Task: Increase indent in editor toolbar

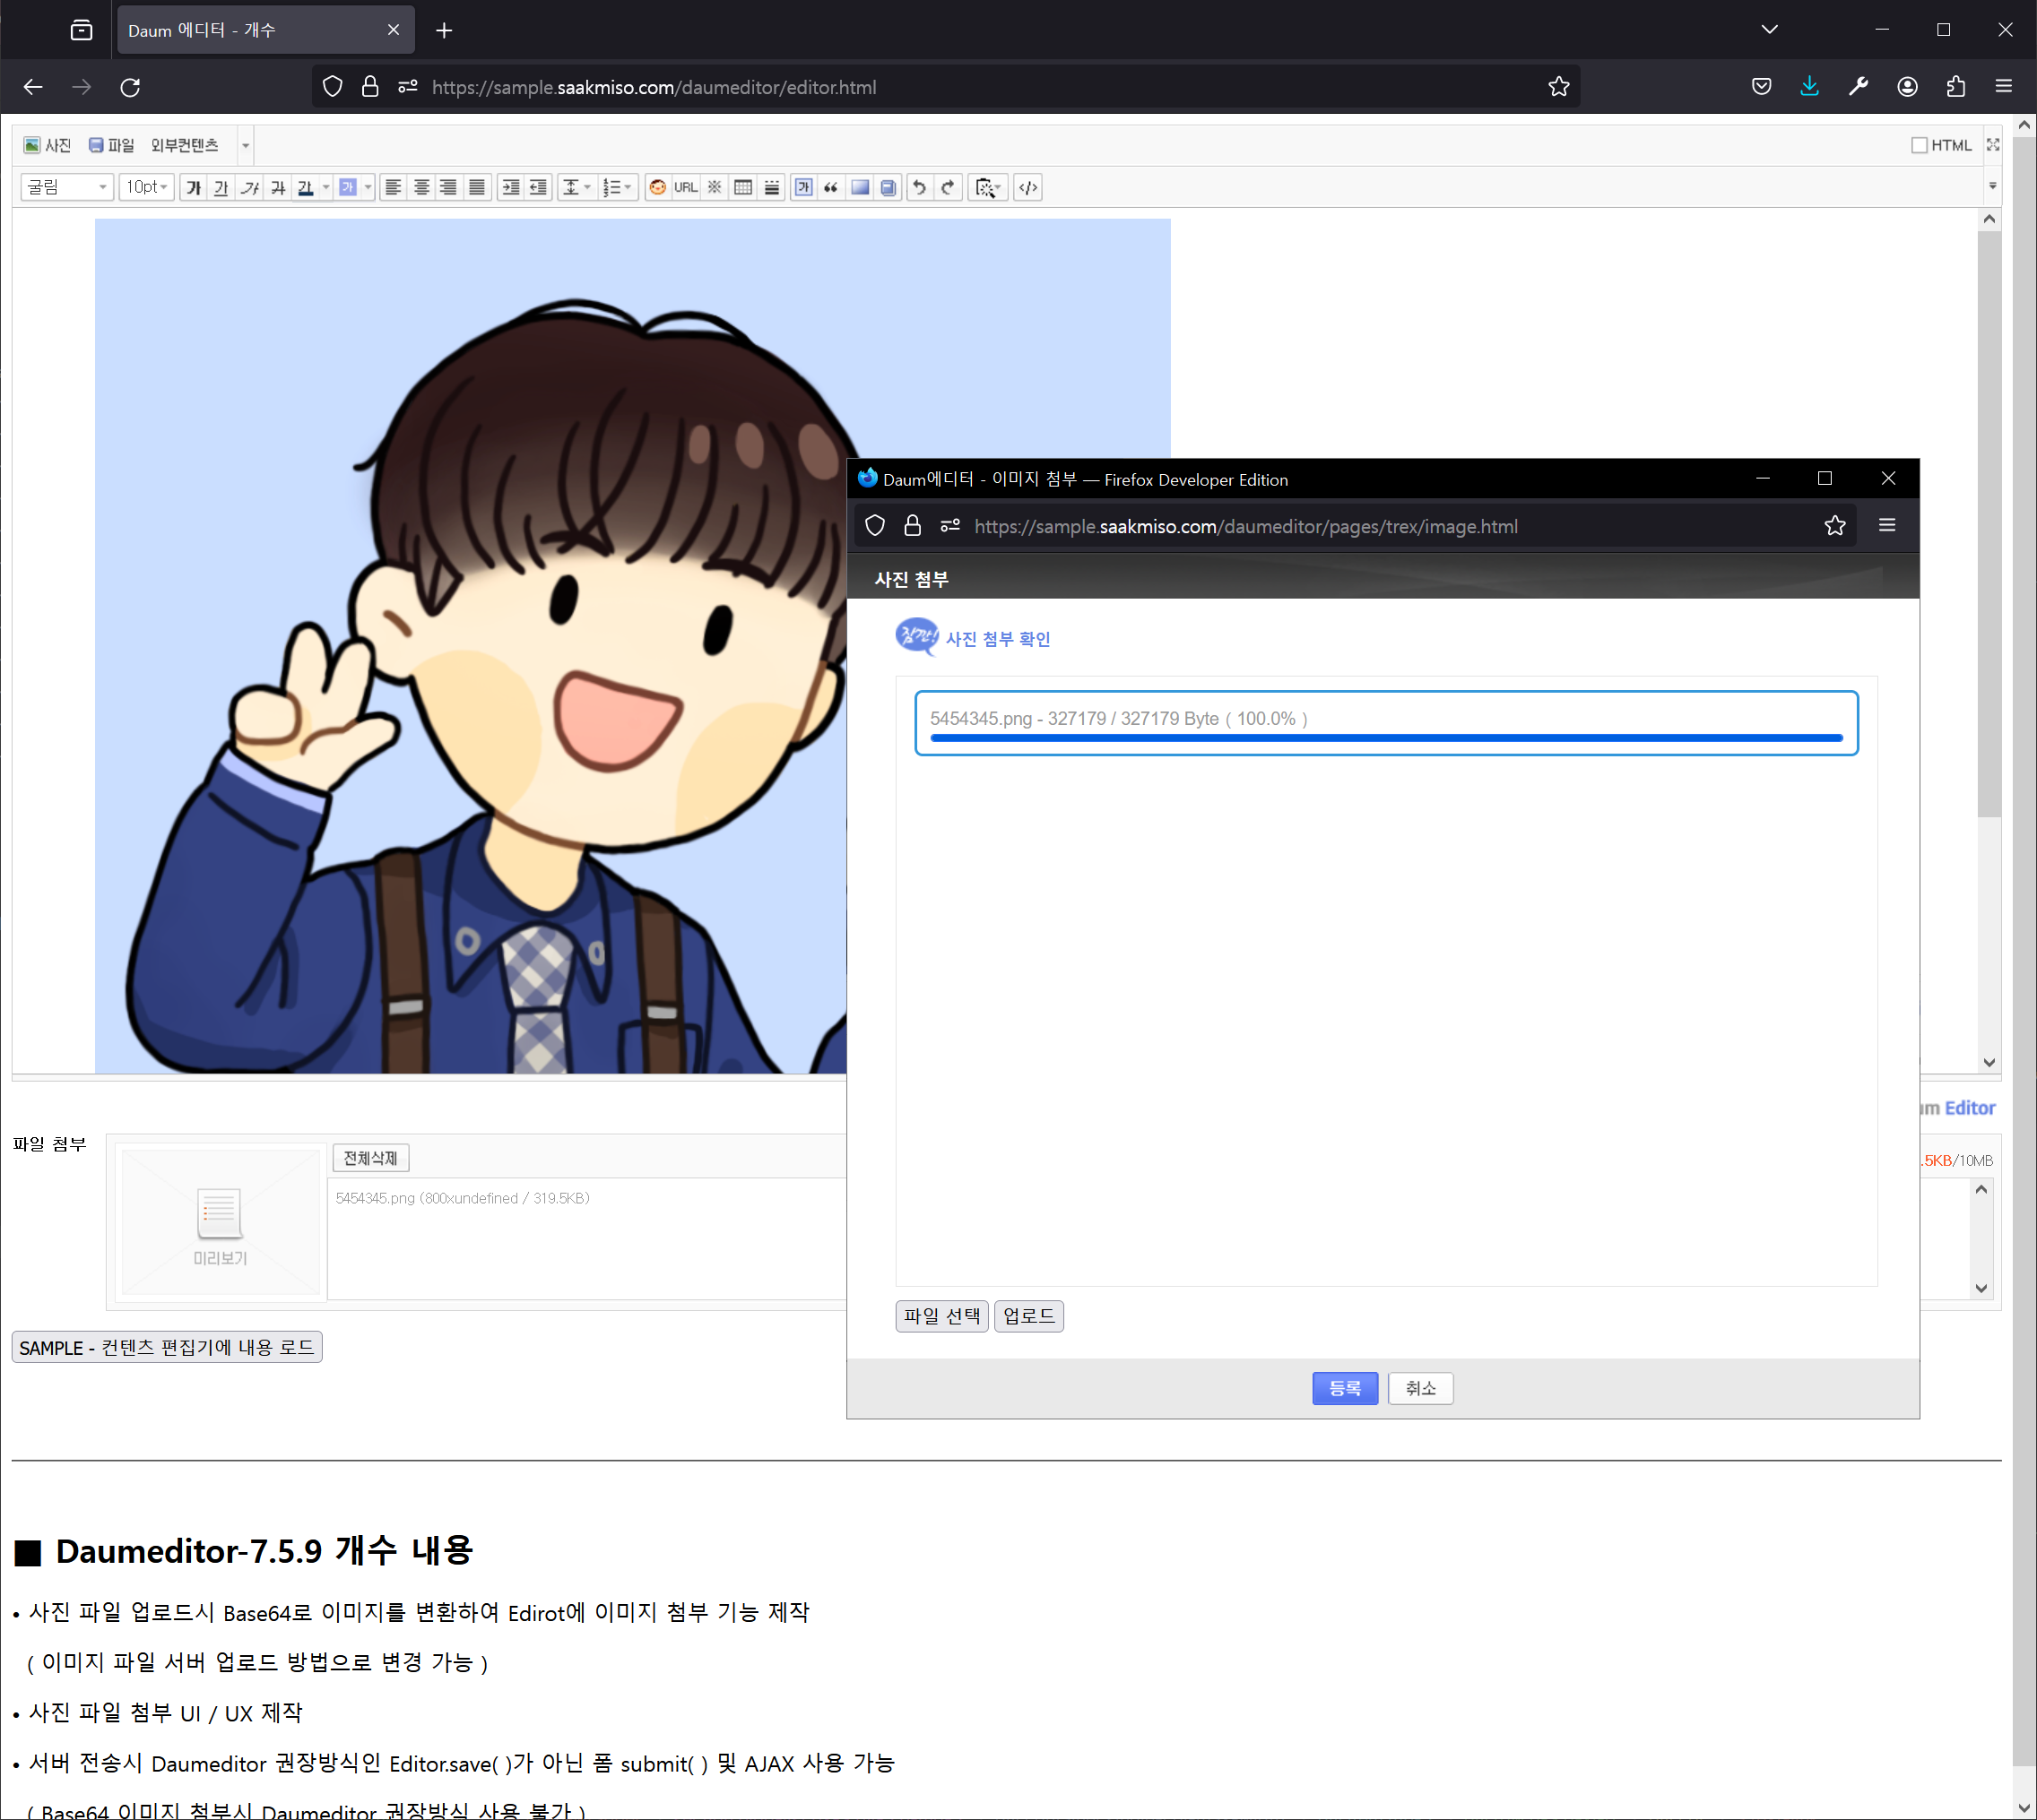Action: pyautogui.click(x=510, y=187)
